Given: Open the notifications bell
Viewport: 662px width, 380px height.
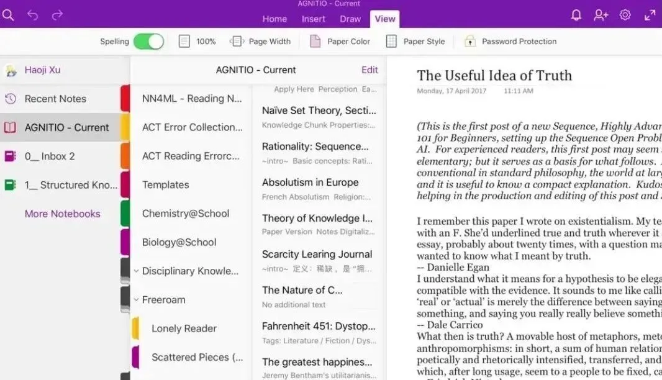Looking at the screenshot, I should tap(576, 15).
